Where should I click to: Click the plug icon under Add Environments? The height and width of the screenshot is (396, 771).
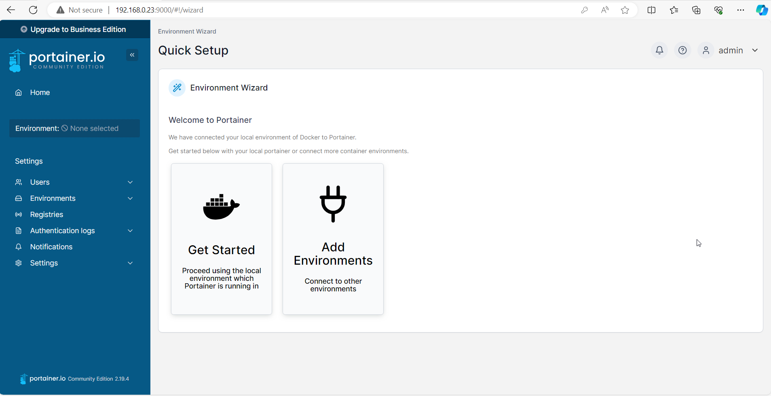(x=333, y=204)
